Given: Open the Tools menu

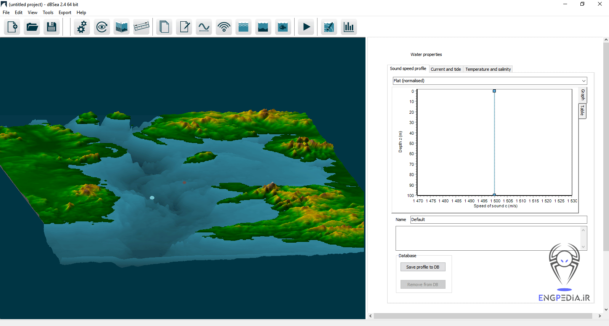Looking at the screenshot, I should [x=48, y=13].
